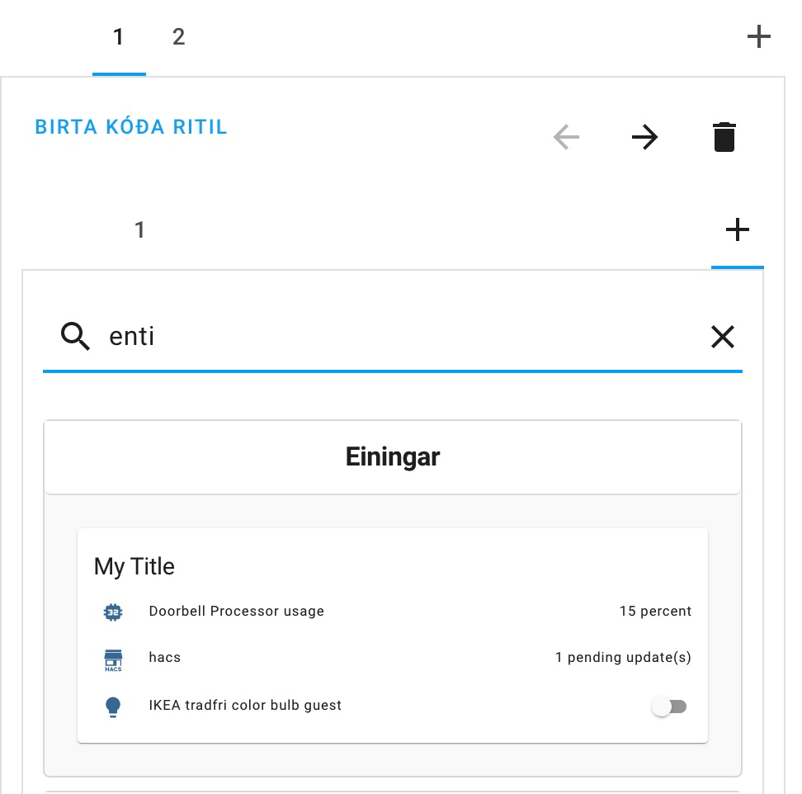Toggle the IKEA tradfri color bulb switch

(x=669, y=707)
